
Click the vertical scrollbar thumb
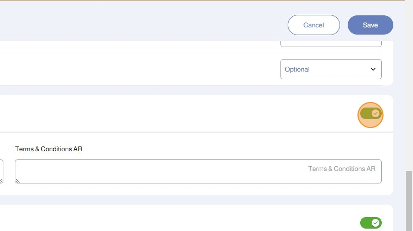409,201
